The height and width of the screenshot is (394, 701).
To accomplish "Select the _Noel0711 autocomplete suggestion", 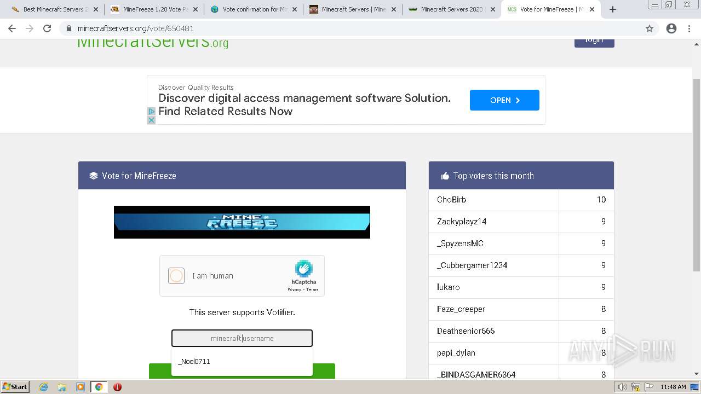I will click(242, 361).
